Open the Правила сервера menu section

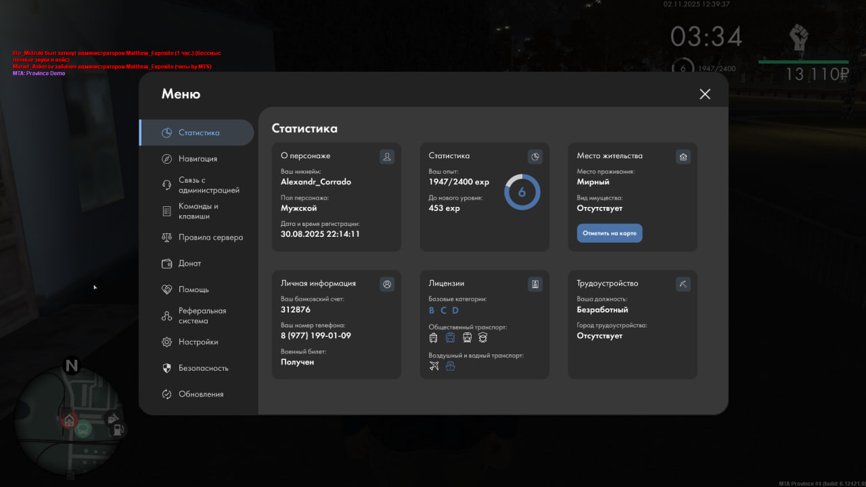pos(197,237)
